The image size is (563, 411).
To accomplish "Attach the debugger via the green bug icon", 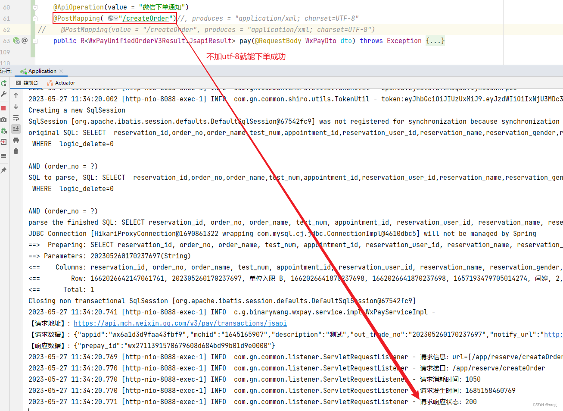I will coord(3,130).
